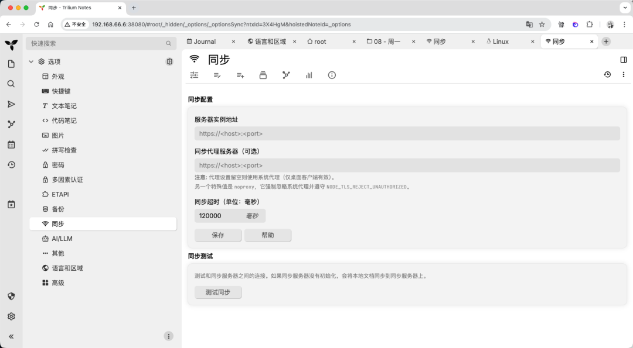Screen dimensions: 633x348
Task: Toggle right pane layout icon
Action: coord(623,60)
